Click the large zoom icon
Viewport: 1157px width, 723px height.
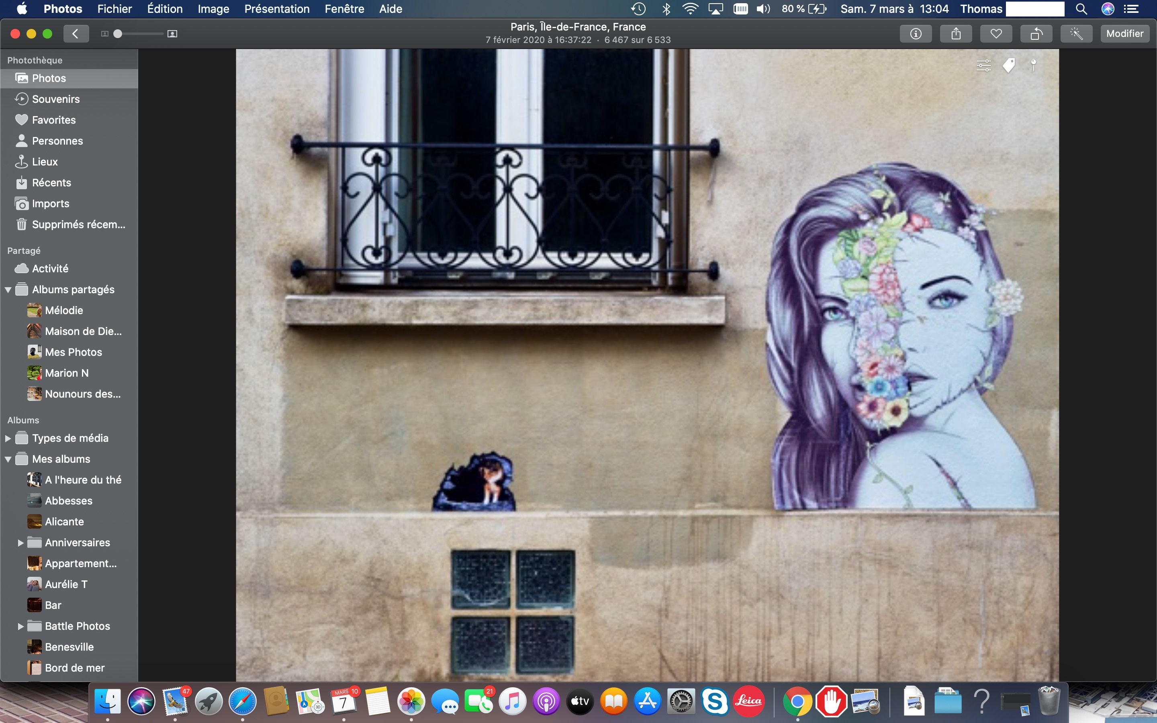[173, 33]
